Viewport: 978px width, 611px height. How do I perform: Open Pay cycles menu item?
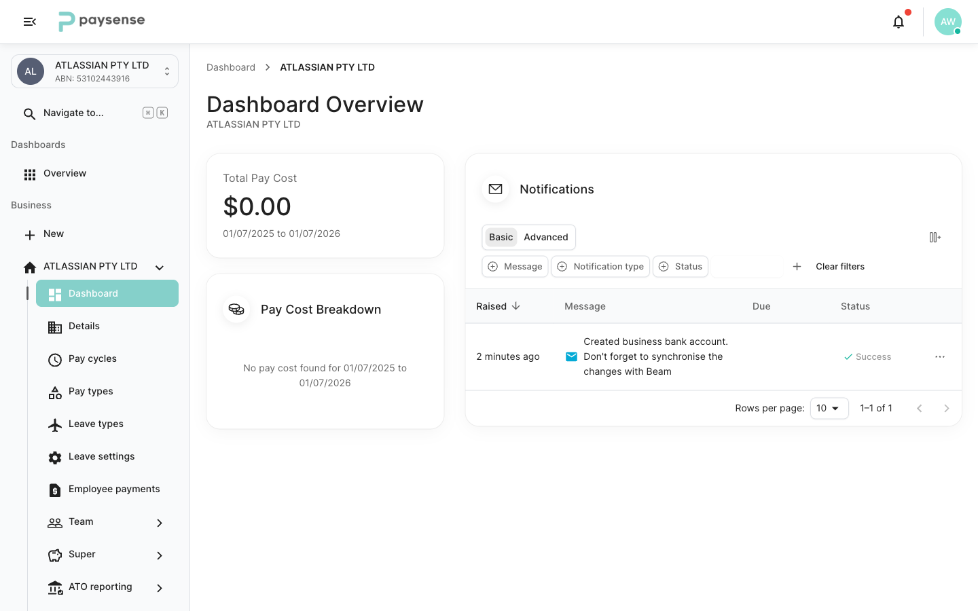click(107, 358)
